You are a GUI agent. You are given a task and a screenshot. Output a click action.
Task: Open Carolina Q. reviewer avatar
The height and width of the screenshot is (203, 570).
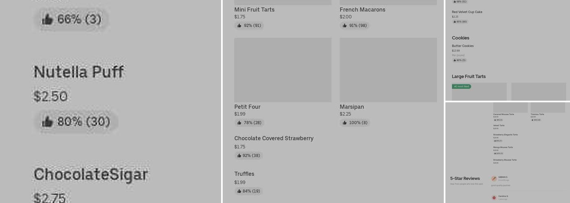494,198
